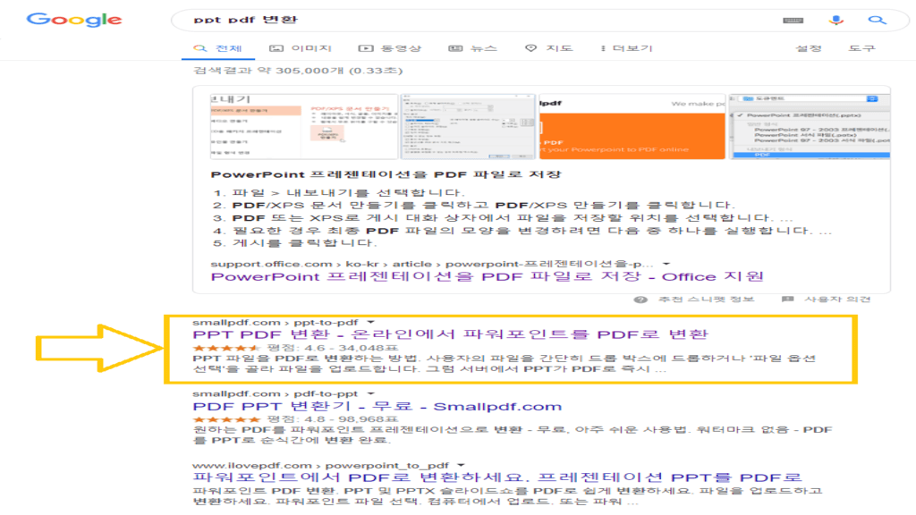This screenshot has width=916, height=515.
Task: Click the '평점: 4.8 - 98,968표' rating text
Action: pyautogui.click(x=333, y=419)
